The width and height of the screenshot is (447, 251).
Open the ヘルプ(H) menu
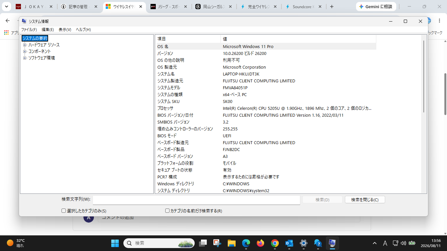[x=83, y=29]
